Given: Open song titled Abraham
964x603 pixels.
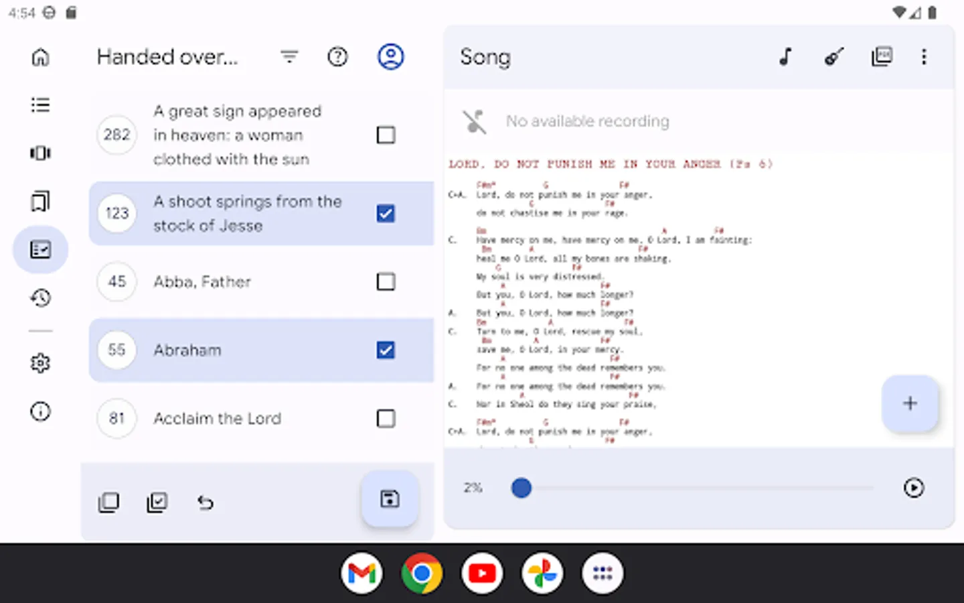Looking at the screenshot, I should click(x=187, y=350).
